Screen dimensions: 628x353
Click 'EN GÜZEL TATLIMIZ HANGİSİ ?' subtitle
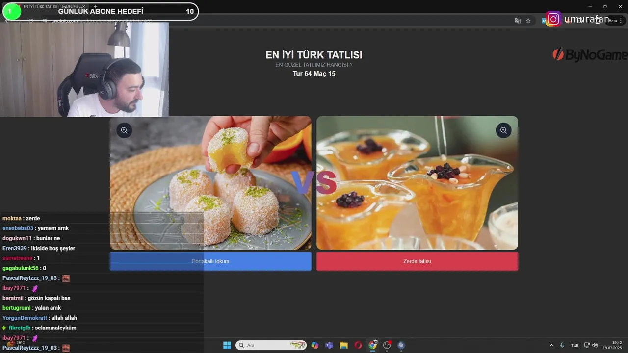click(314, 65)
